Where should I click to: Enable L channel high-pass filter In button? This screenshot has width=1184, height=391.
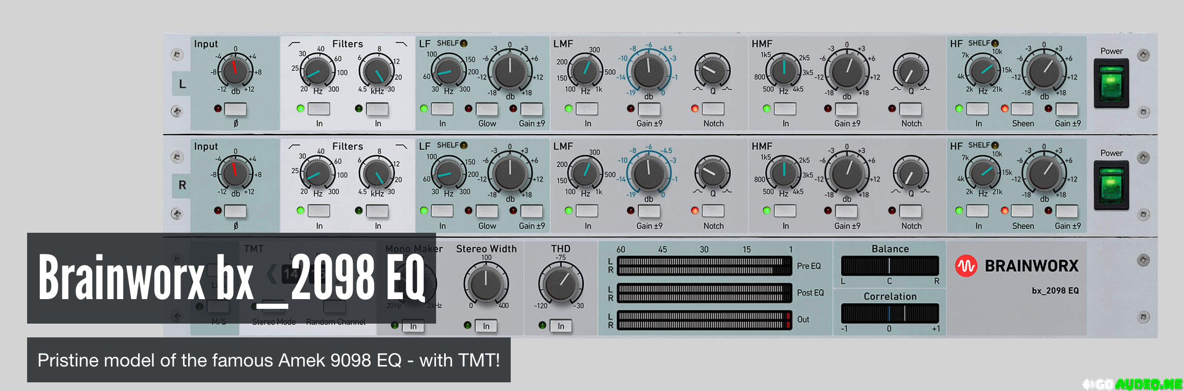click(318, 109)
